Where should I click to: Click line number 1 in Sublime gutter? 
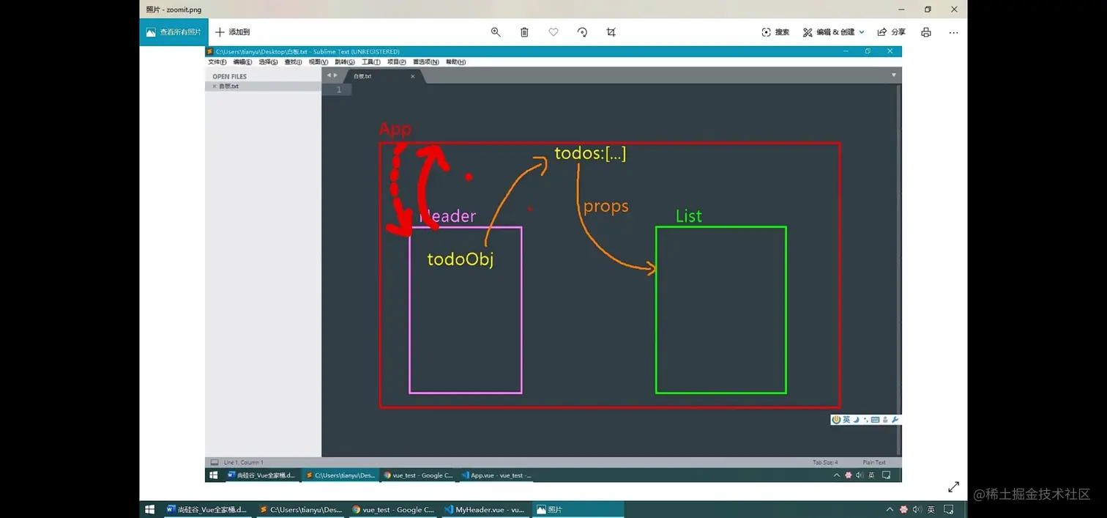(x=338, y=89)
